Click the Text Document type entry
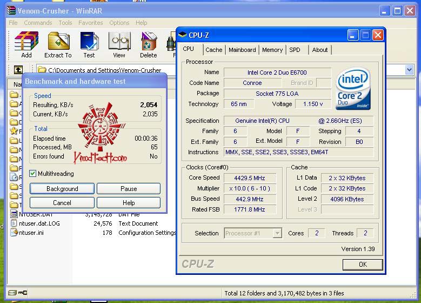 tap(138, 223)
